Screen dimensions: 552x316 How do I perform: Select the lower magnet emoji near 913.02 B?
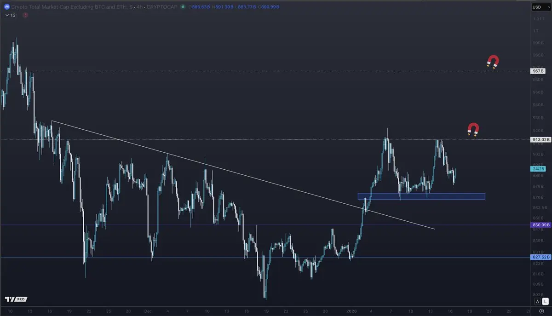[473, 130]
